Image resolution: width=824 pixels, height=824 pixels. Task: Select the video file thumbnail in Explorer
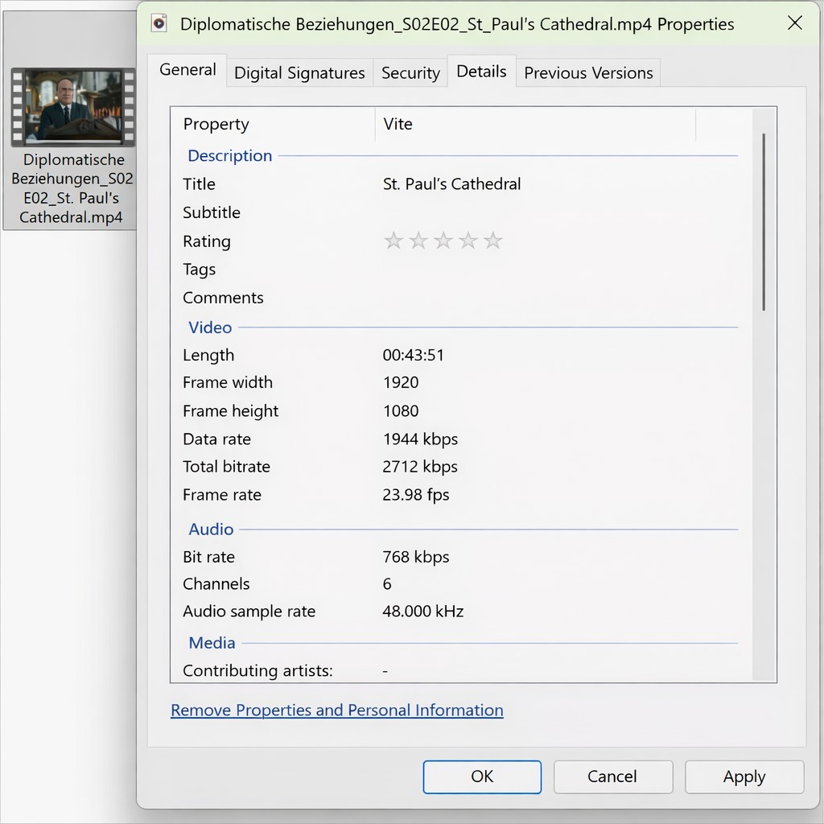pos(73,107)
